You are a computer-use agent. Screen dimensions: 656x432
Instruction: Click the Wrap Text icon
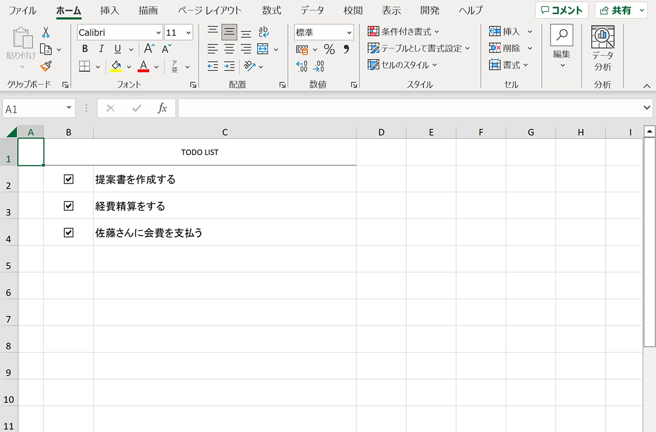click(x=263, y=32)
